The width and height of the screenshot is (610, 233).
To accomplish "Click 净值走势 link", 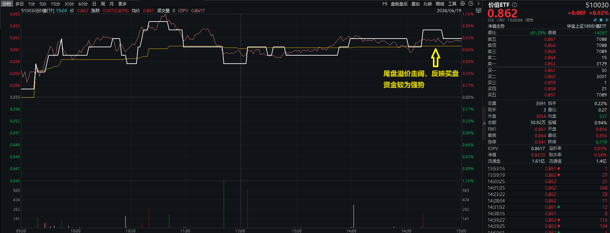I will 496,26.
